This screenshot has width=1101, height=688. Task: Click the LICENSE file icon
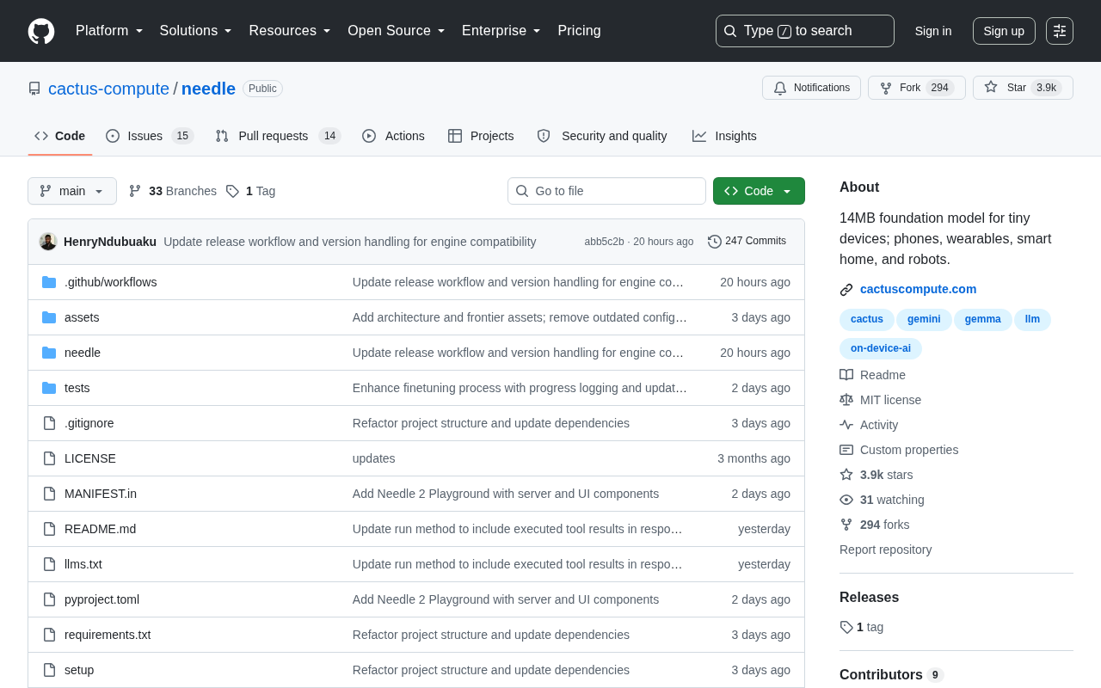pos(49,458)
